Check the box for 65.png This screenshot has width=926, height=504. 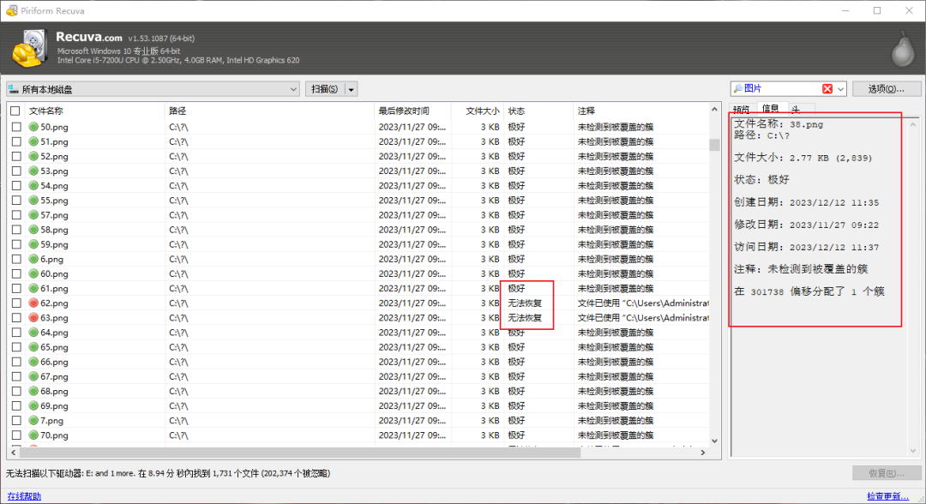(x=16, y=347)
